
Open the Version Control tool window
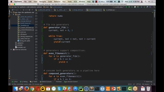(71, 82)
